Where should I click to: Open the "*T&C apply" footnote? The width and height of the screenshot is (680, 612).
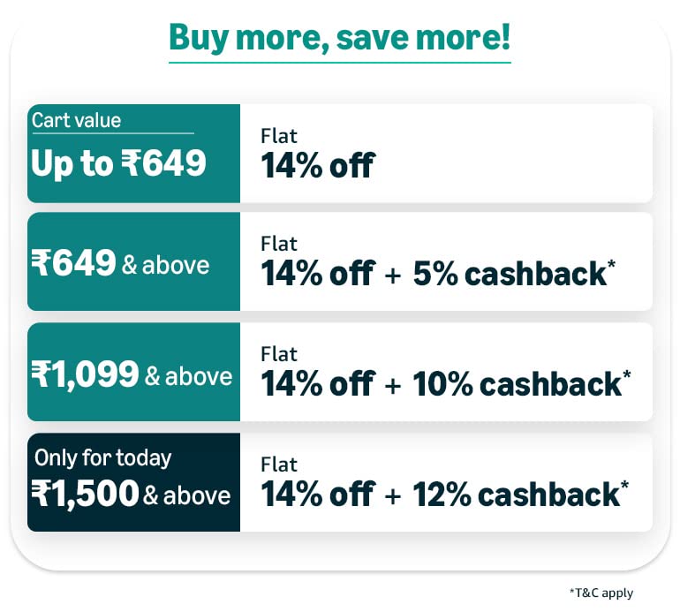pyautogui.click(x=601, y=593)
